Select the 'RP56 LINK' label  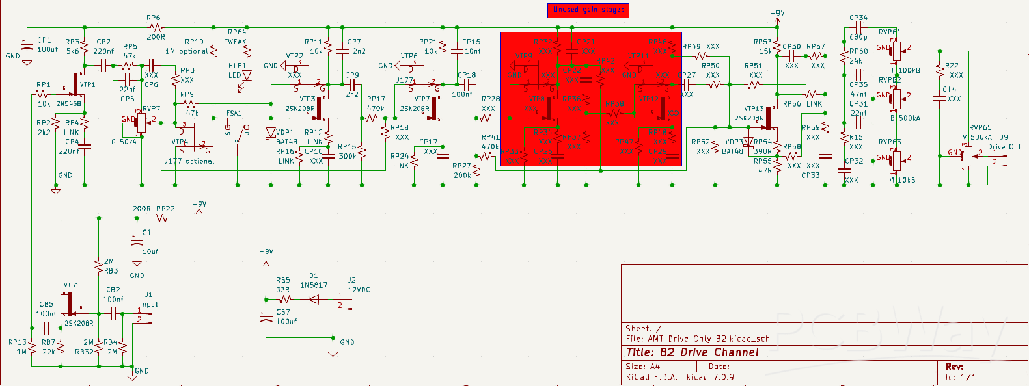point(803,104)
